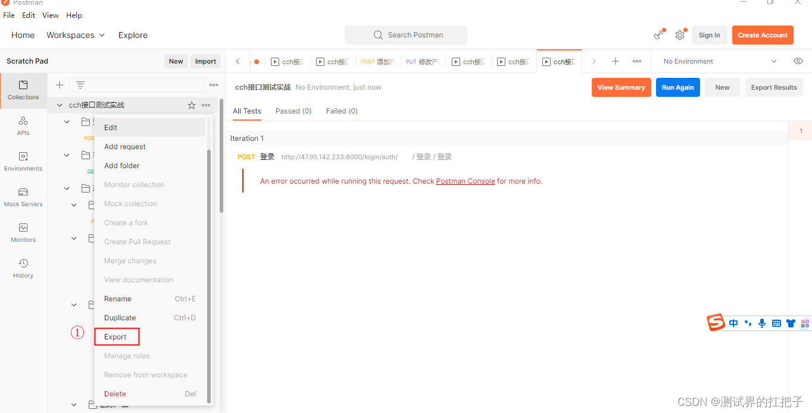Click the settings gear icon
The width and height of the screenshot is (812, 413).
680,34
